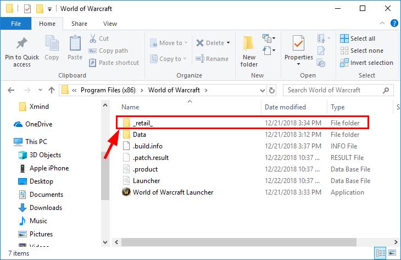Click the Cut scissors icon
The width and height of the screenshot is (401, 260).
tap(93, 38)
